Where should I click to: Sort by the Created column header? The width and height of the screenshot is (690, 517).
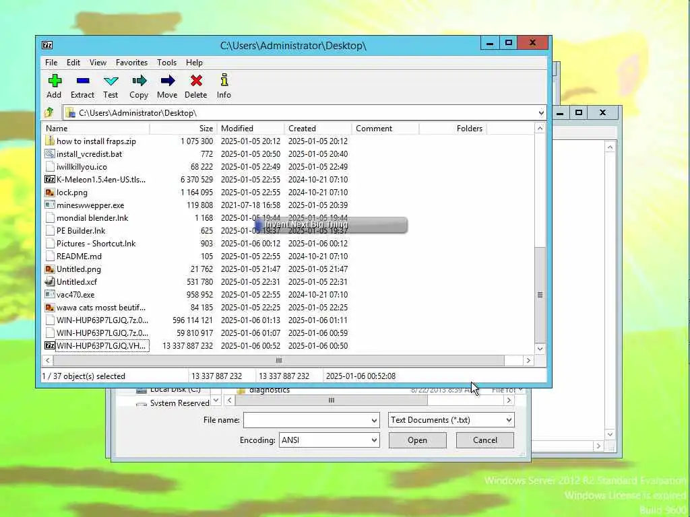click(x=318, y=129)
